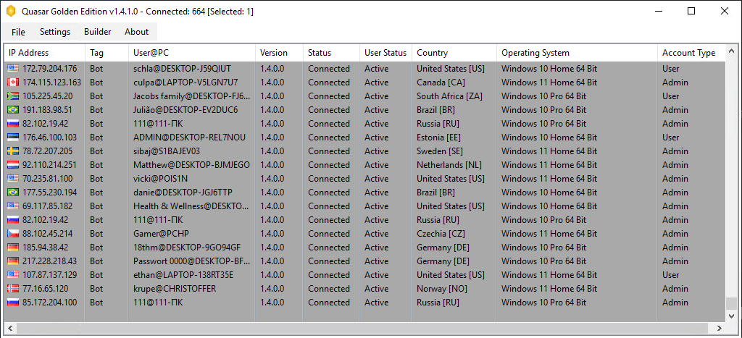Click the Quasar golden hexagon icon in title bar
This screenshot has width=742, height=338.
point(11,12)
